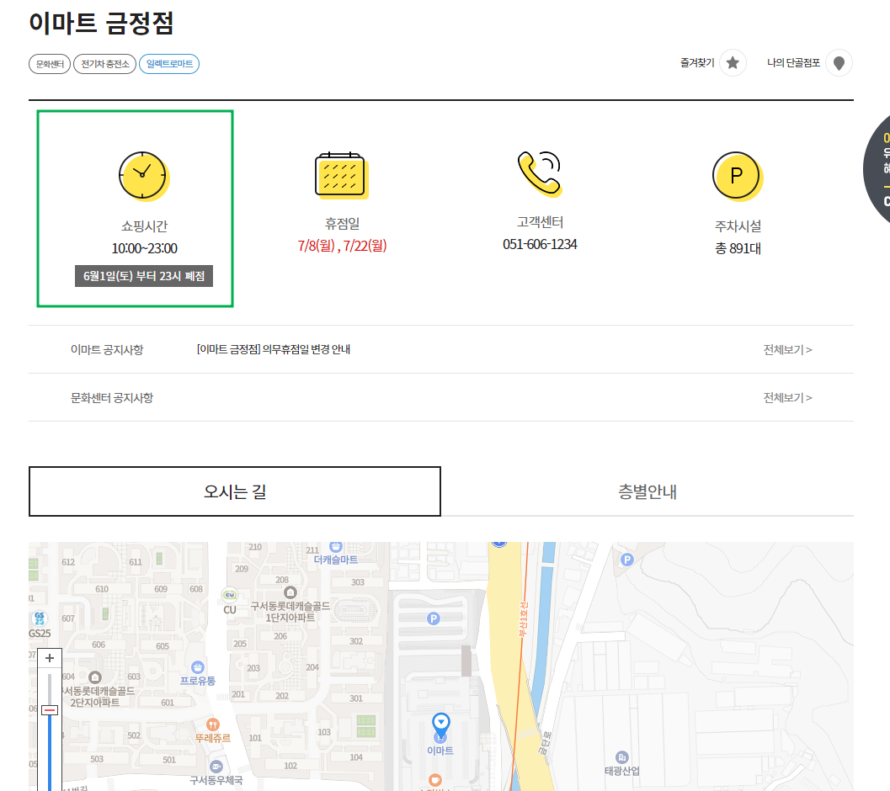
Task: Click the phone 고객센터 icon
Action: pyautogui.click(x=540, y=174)
